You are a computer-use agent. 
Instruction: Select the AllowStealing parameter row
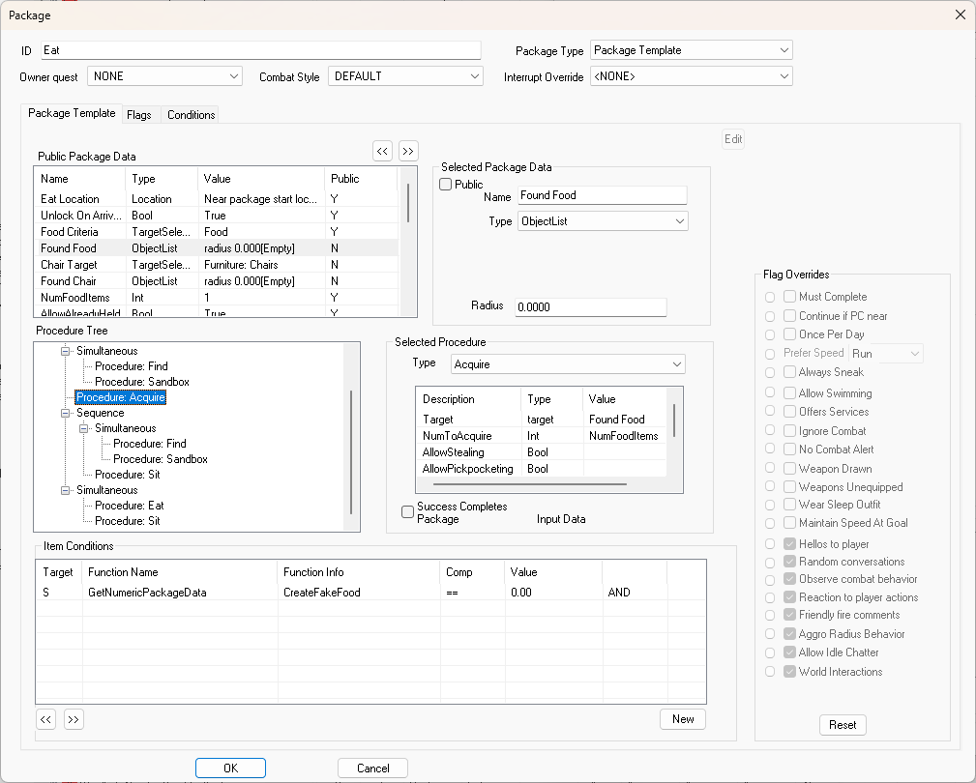[542, 452]
